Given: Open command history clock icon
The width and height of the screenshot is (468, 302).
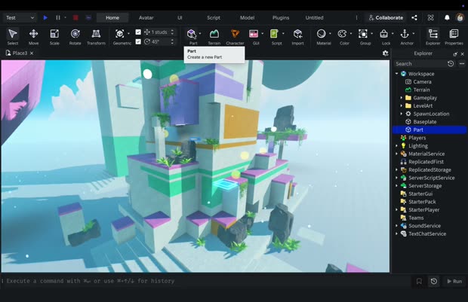Looking at the screenshot, I should [x=434, y=281].
